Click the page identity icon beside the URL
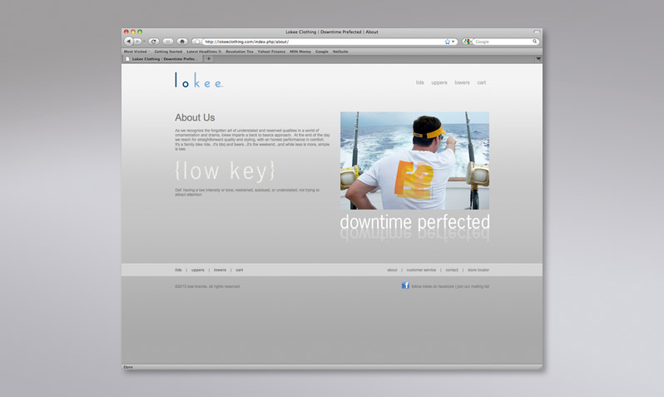This screenshot has width=664, height=397. (196, 42)
